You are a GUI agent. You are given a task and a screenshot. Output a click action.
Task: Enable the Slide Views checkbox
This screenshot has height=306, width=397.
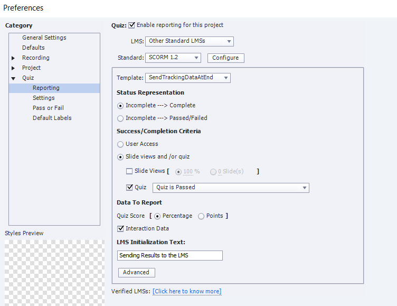[x=129, y=171]
